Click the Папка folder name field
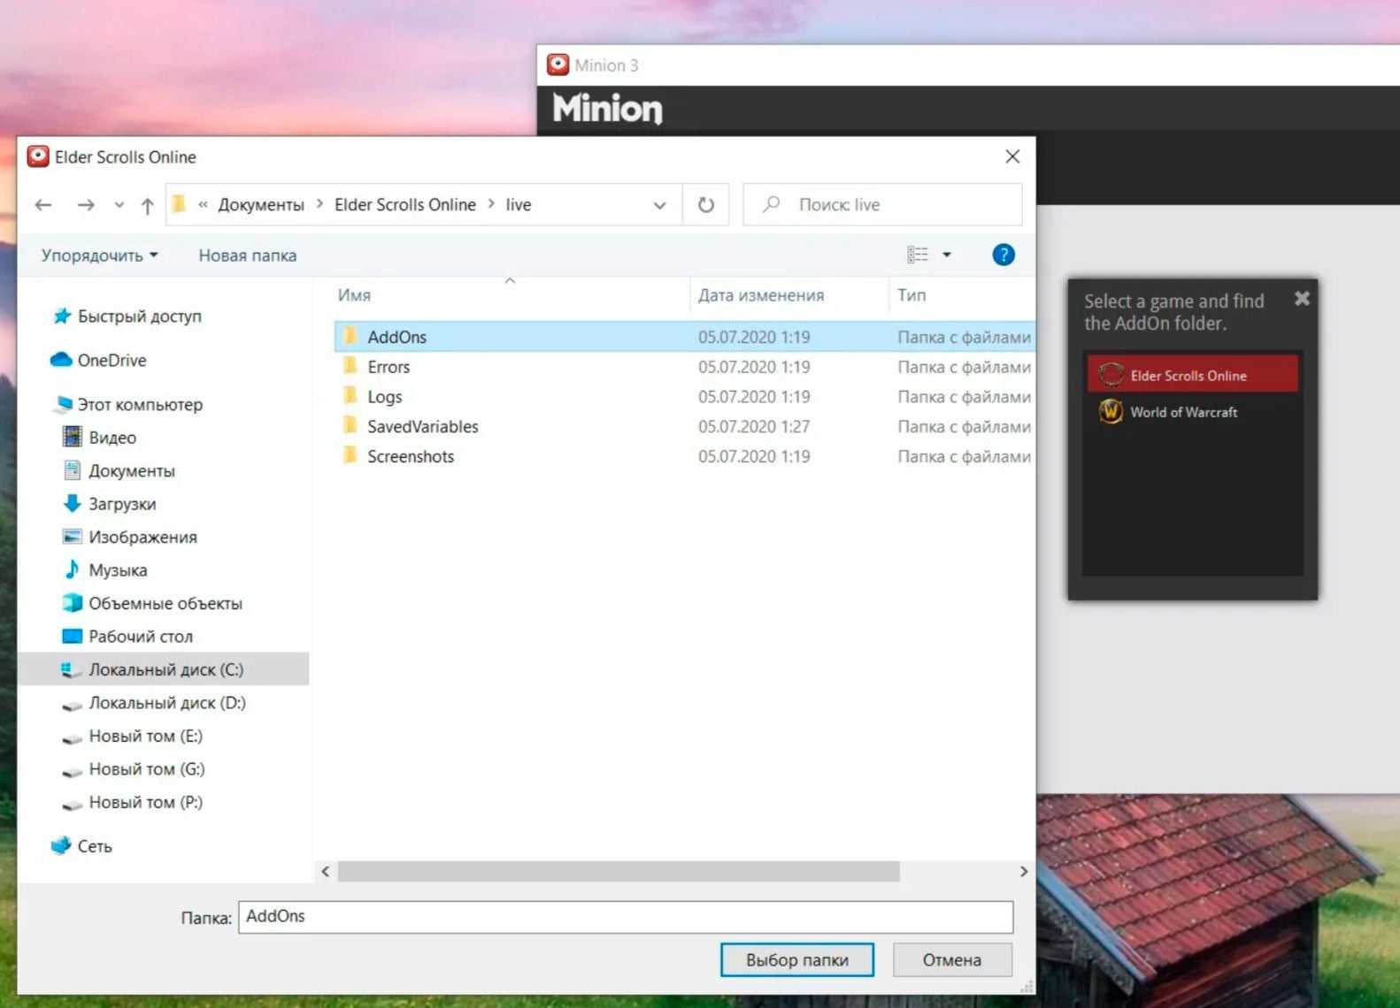 pos(625,917)
